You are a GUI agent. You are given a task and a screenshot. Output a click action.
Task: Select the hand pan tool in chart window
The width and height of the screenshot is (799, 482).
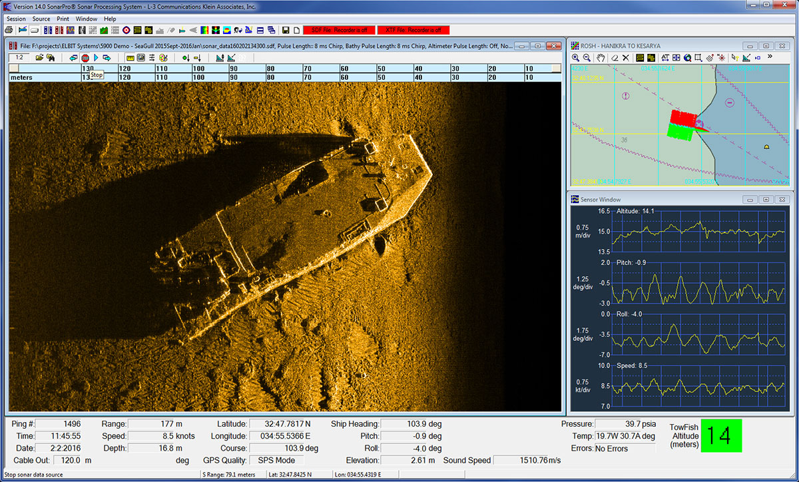601,58
